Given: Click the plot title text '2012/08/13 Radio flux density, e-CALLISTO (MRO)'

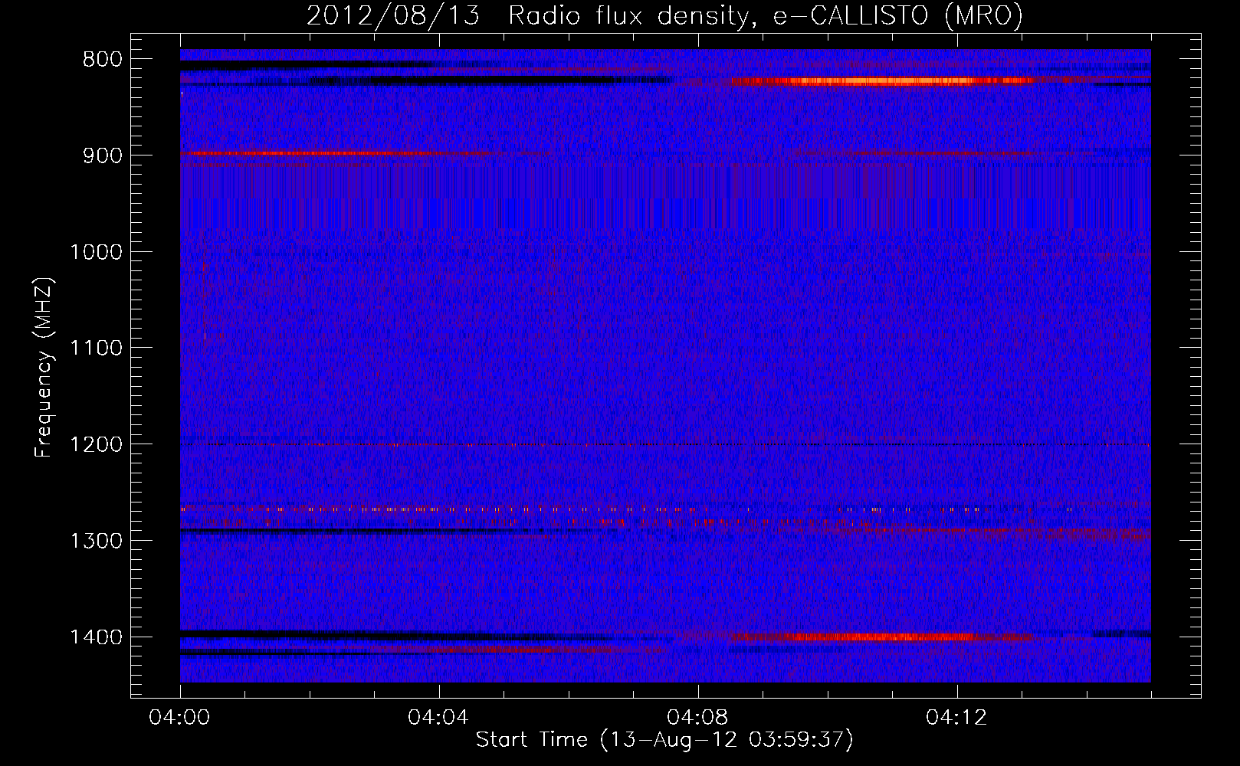Looking at the screenshot, I should pyautogui.click(x=664, y=15).
